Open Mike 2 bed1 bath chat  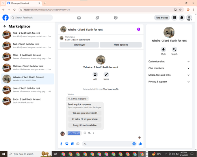tap(28, 57)
